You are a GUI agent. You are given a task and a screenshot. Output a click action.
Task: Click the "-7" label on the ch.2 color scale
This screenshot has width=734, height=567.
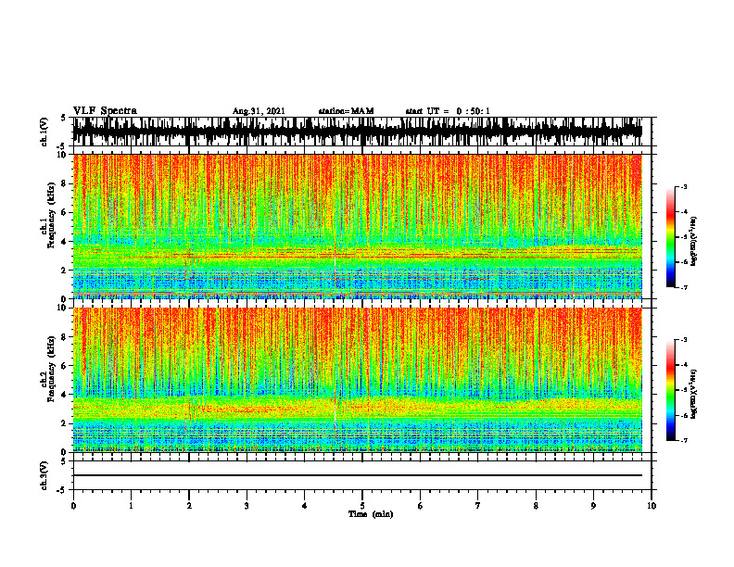pos(684,441)
